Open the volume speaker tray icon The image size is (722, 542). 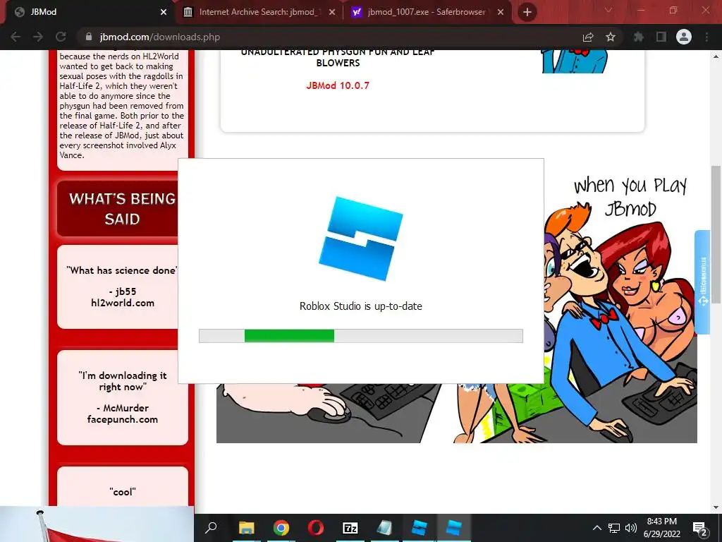pos(631,528)
